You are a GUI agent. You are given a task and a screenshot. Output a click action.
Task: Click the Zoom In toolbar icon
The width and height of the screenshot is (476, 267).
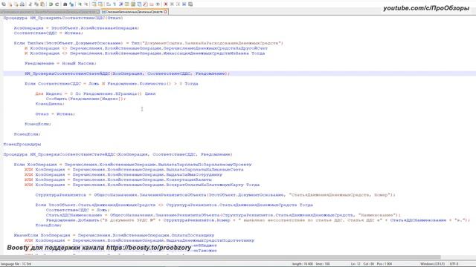tap(80, 4)
